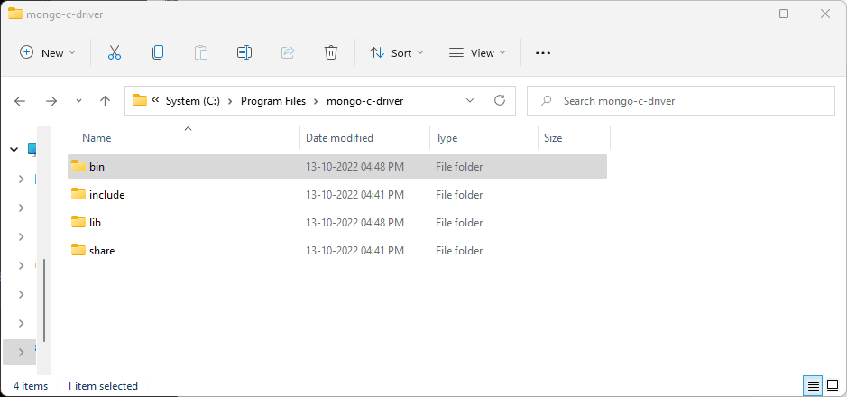
Task: Go up one folder level
Action: point(105,101)
